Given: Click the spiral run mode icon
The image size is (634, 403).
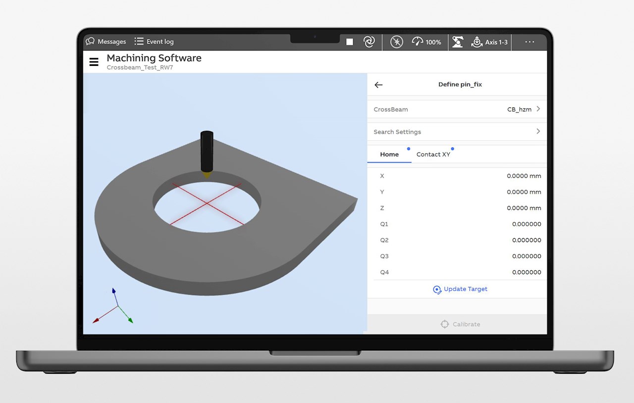Looking at the screenshot, I should coord(369,42).
